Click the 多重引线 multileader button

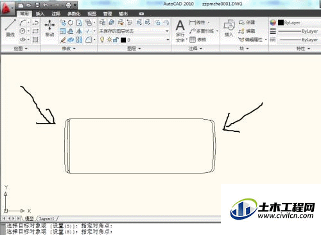[x=202, y=31]
